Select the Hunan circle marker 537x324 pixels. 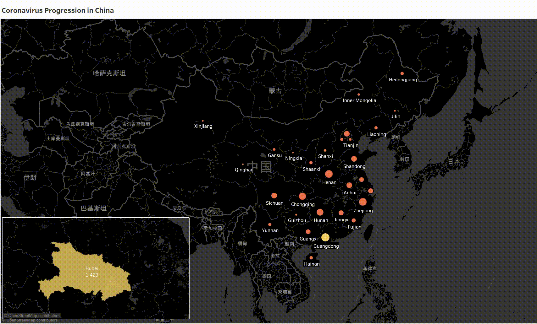pyautogui.click(x=320, y=212)
